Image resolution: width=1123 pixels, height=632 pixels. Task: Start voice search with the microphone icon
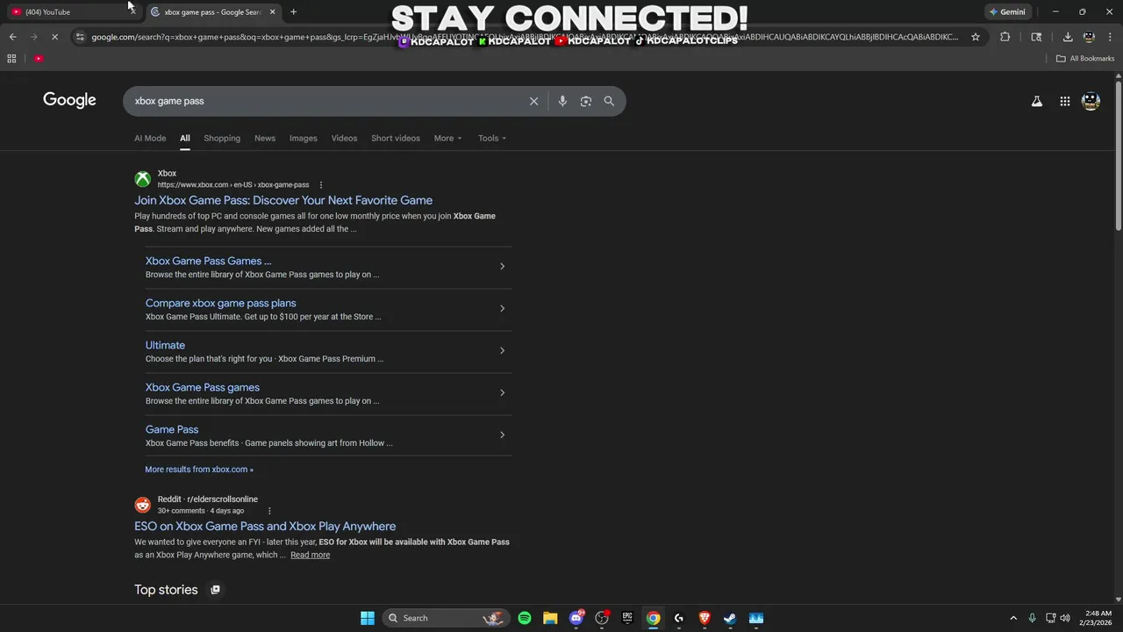coord(562,101)
